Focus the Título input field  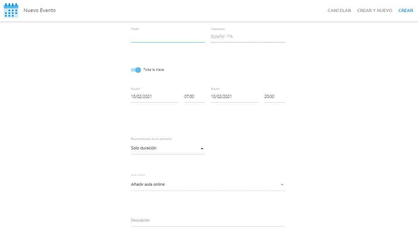[x=168, y=37]
